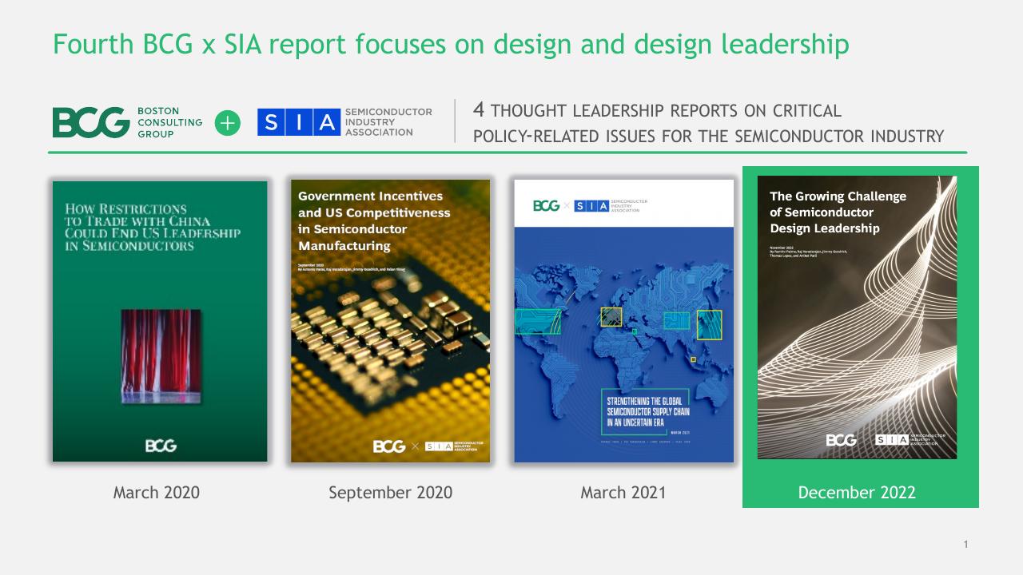
Task: Click the "4 thought leadership reports" subtitle text
Action: [x=709, y=123]
